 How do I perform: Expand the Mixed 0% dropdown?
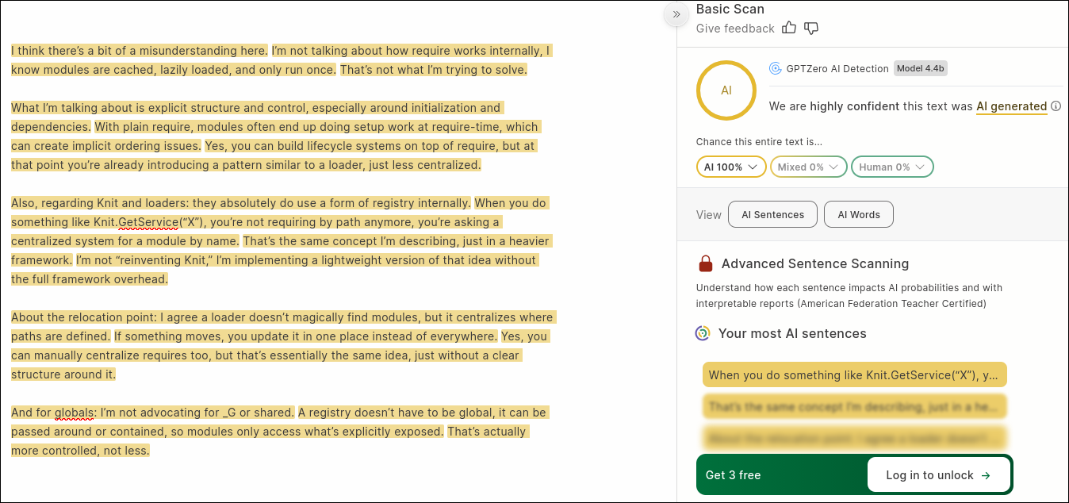point(808,167)
